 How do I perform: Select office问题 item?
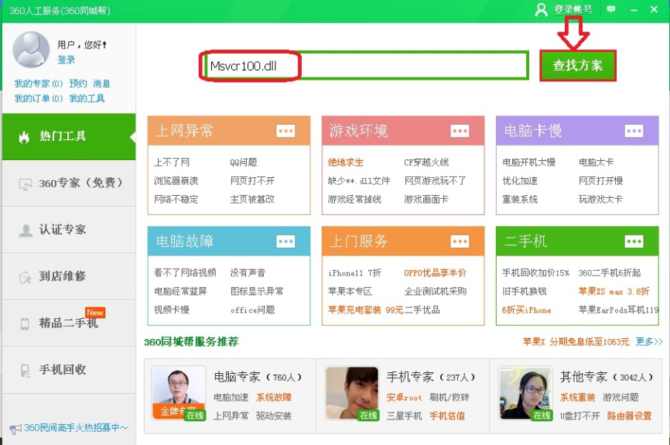(x=252, y=310)
